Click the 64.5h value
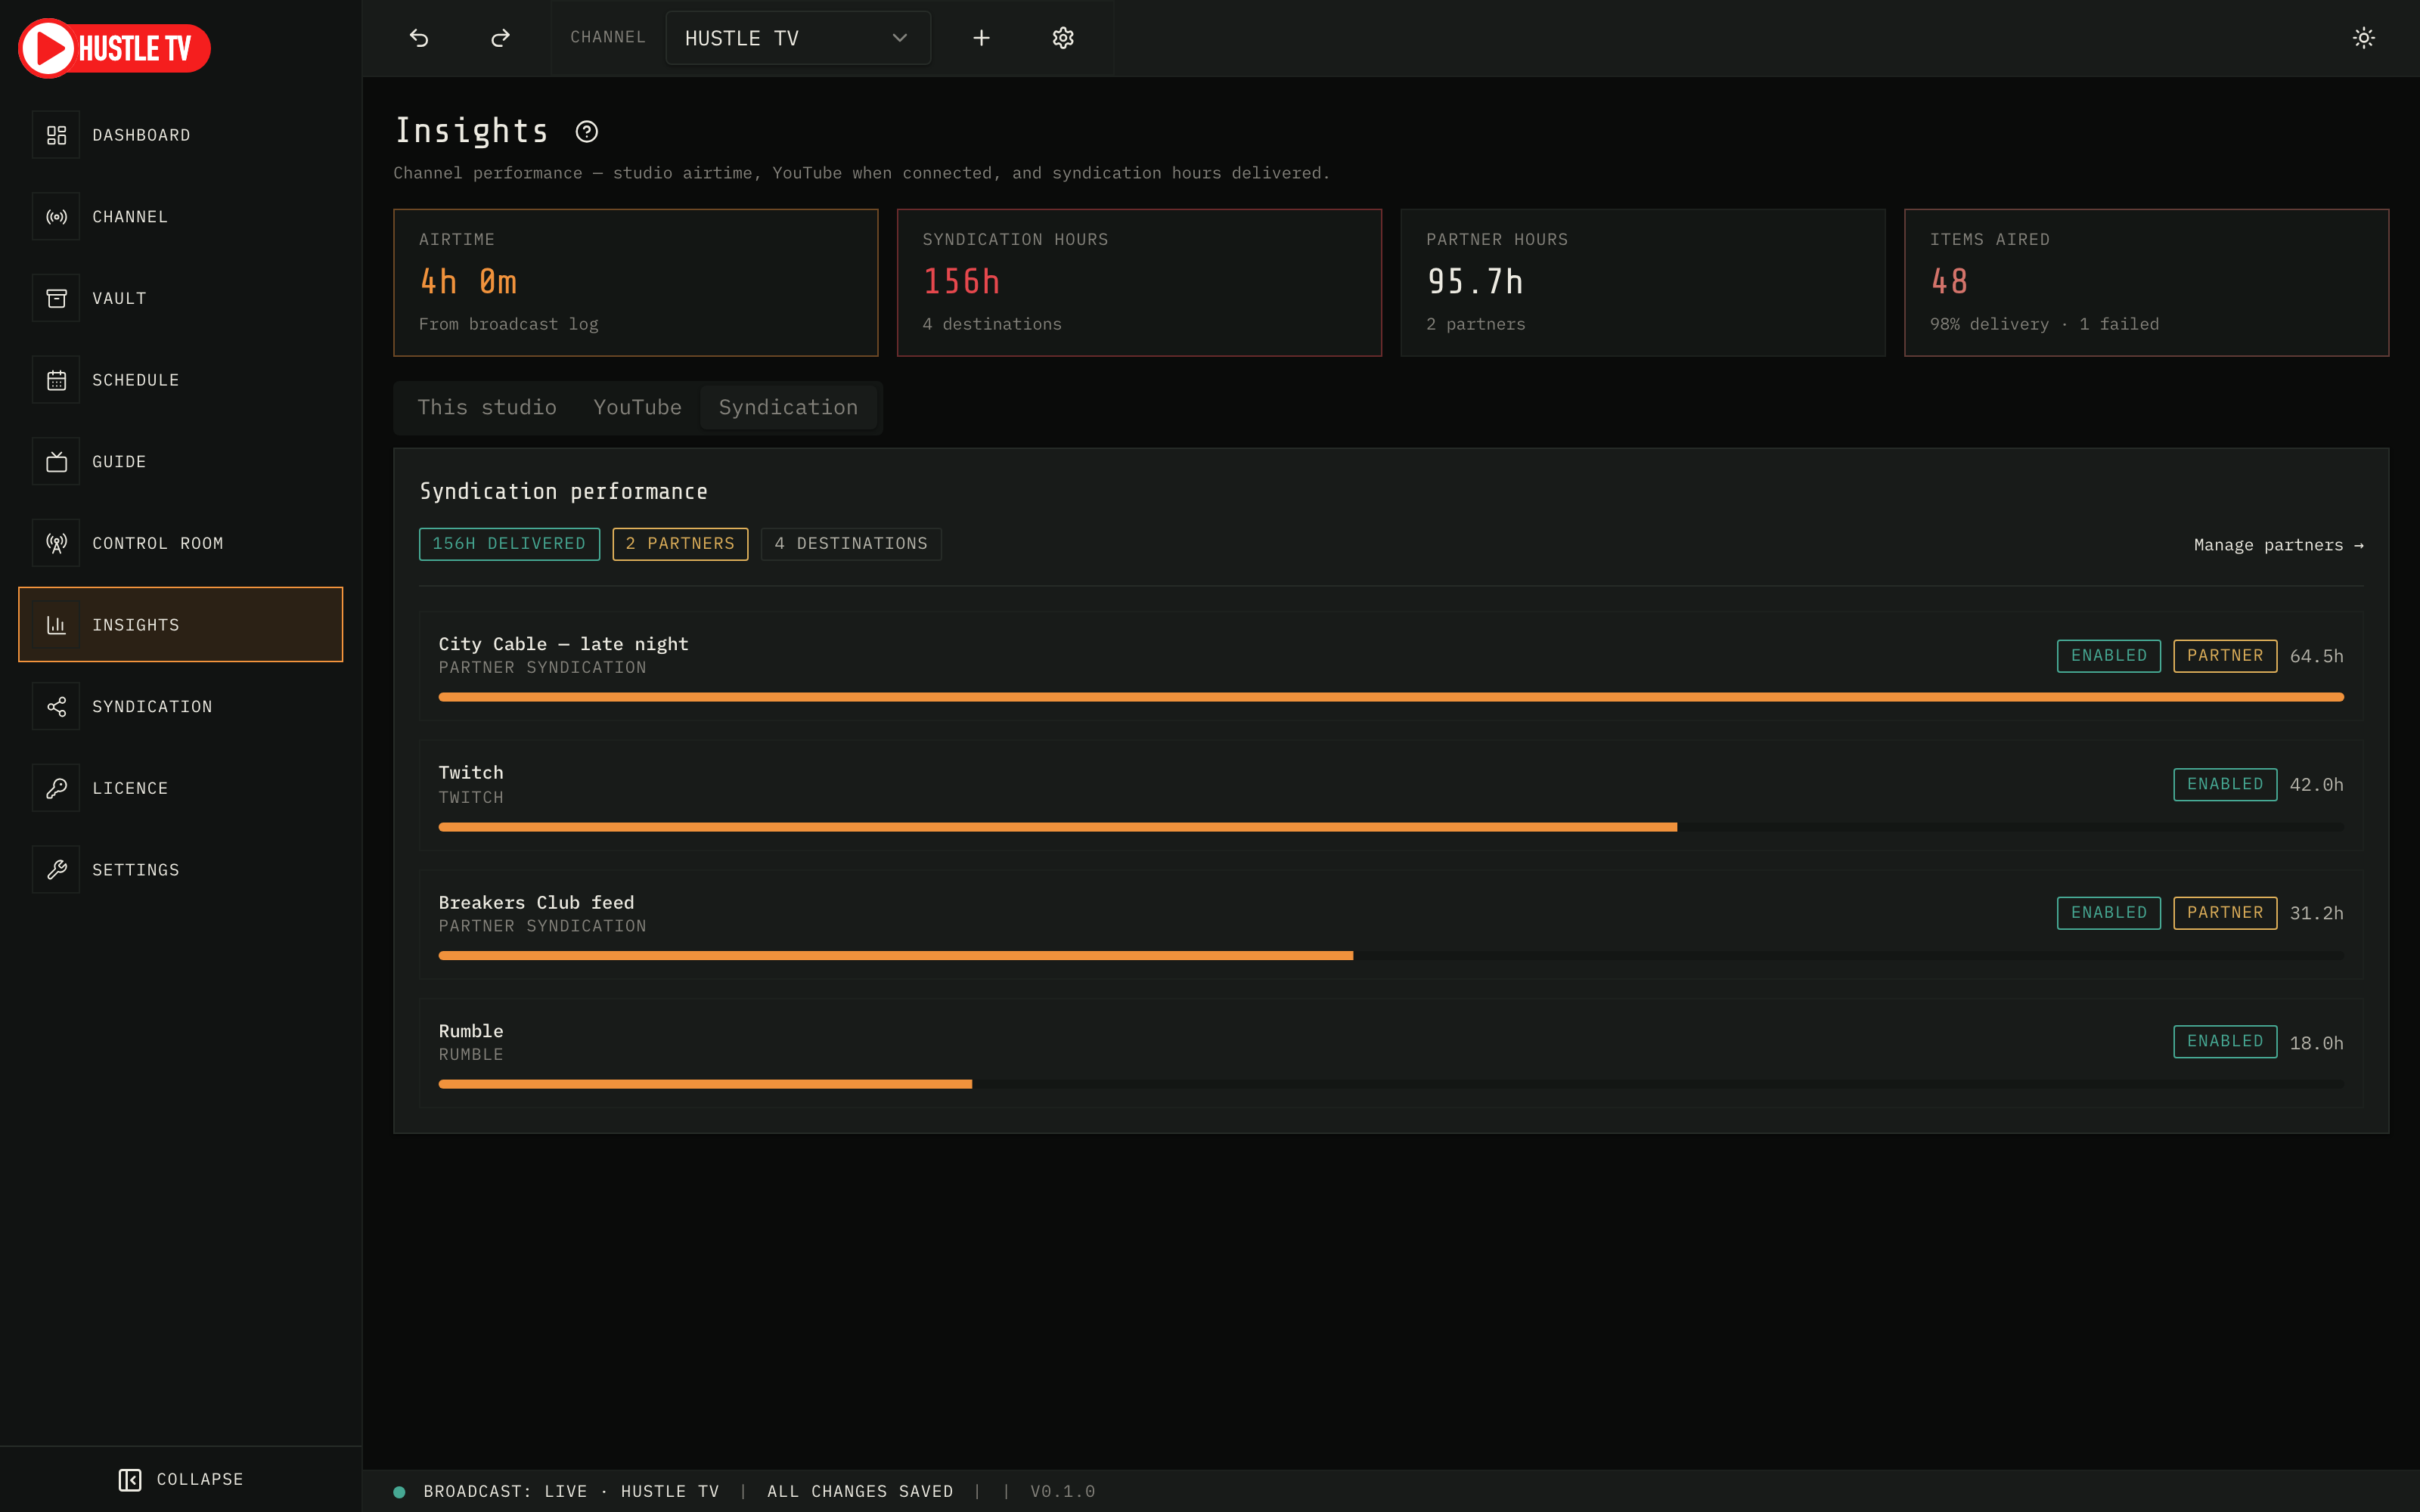The image size is (2420, 1512). pyautogui.click(x=2316, y=657)
